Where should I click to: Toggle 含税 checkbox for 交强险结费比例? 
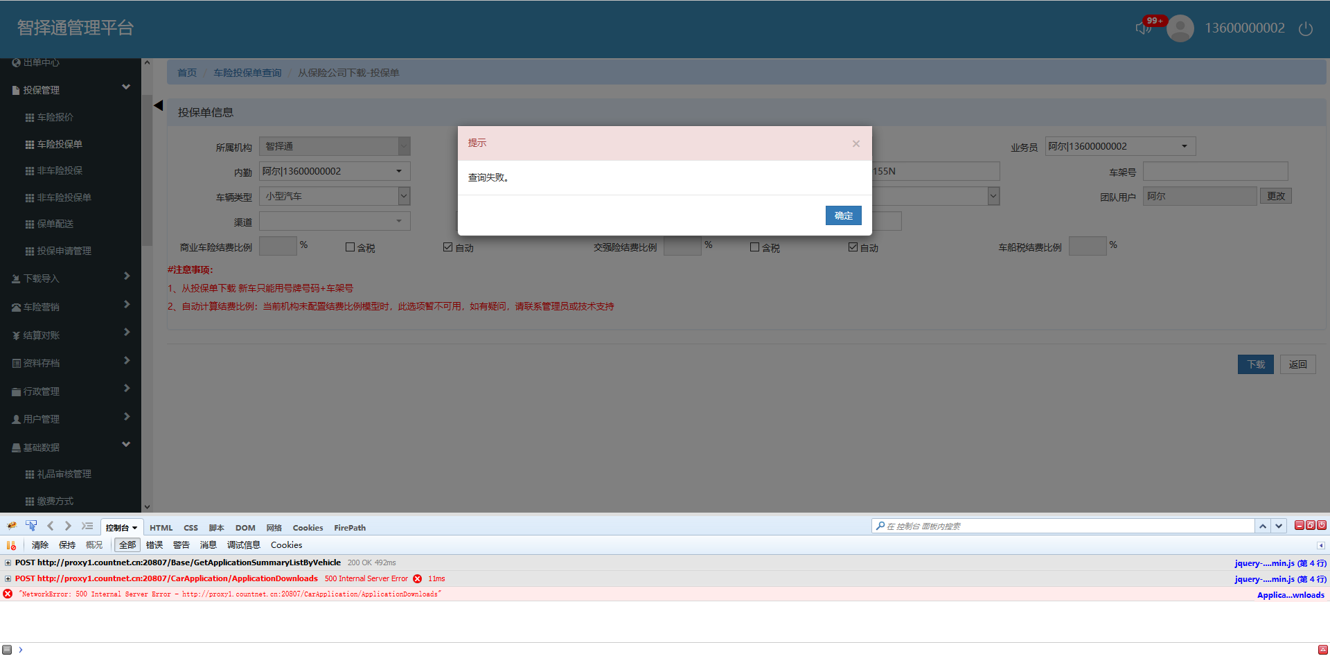click(x=755, y=247)
